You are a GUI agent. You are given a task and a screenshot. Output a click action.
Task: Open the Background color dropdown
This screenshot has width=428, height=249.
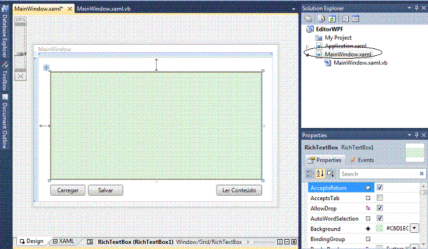point(414,229)
